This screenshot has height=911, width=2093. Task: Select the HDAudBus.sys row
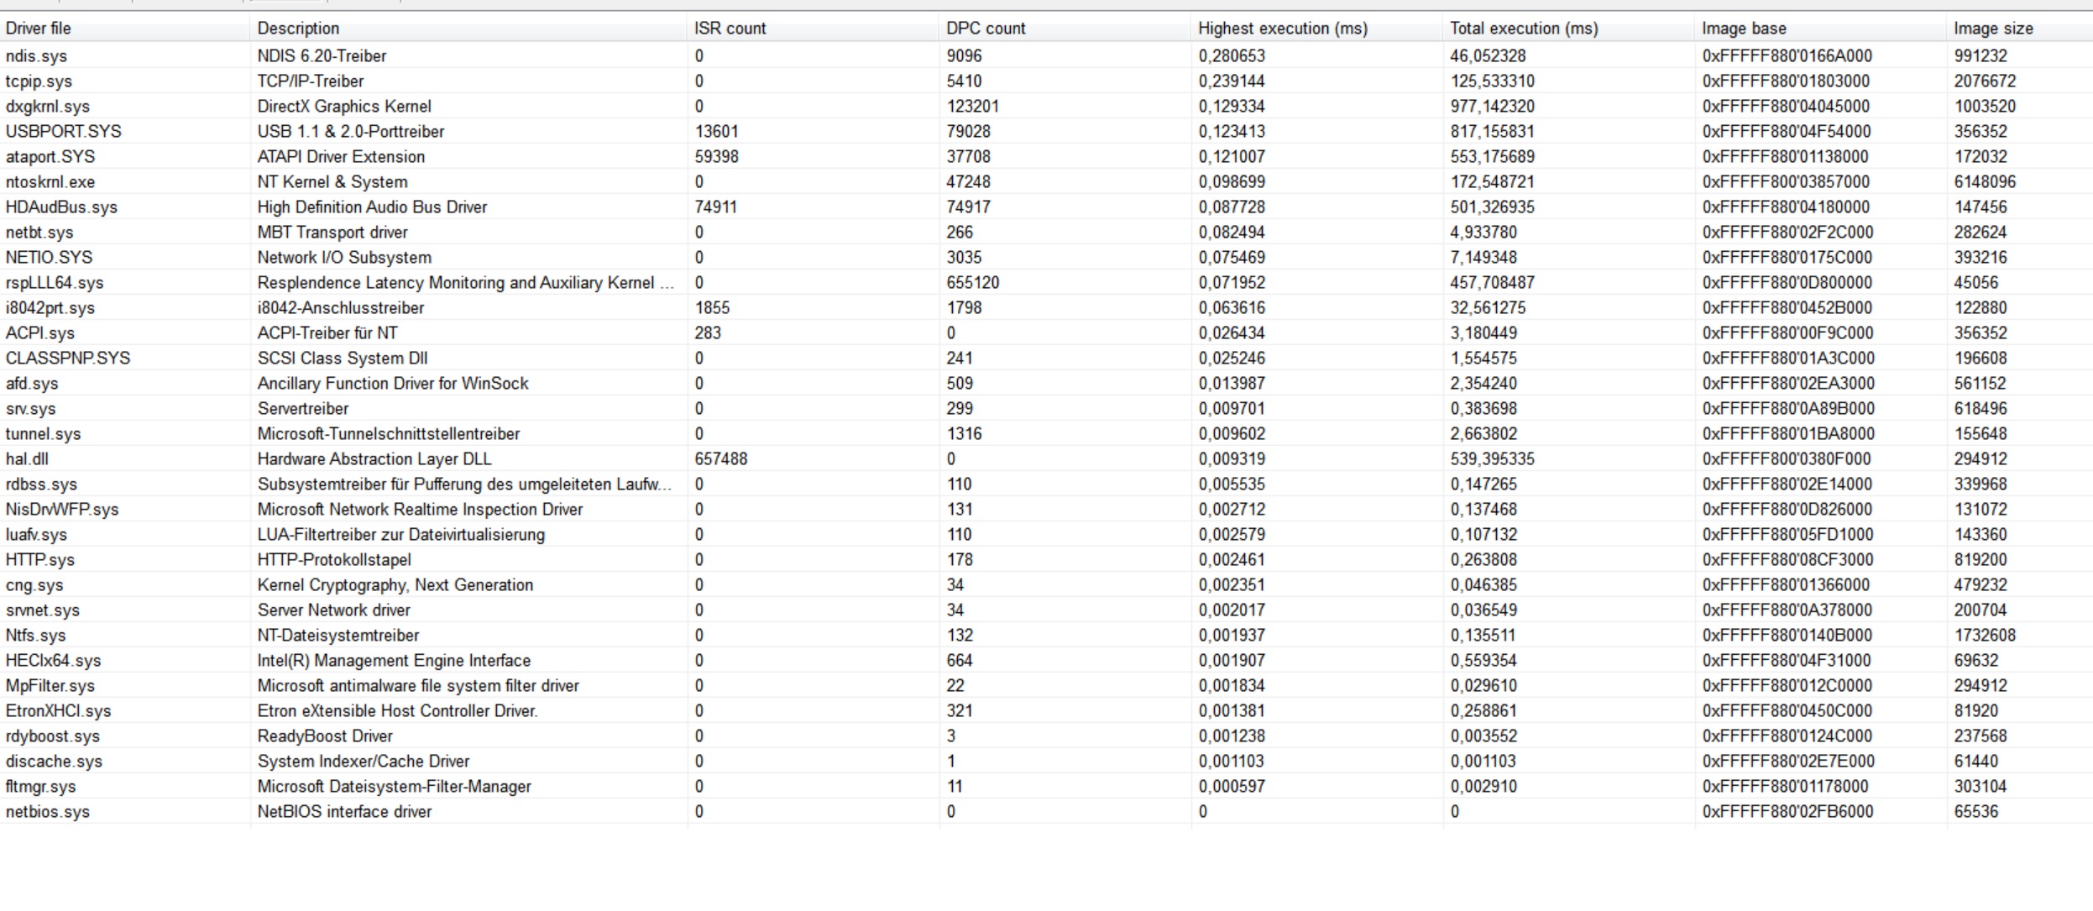(x=61, y=207)
